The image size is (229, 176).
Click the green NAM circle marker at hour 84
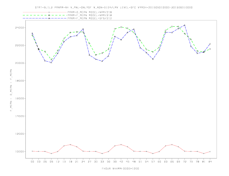[210, 49]
